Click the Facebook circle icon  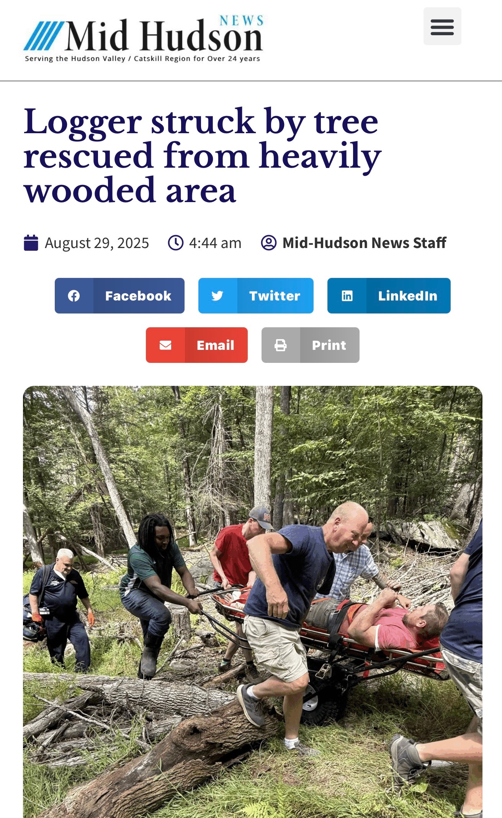[x=74, y=296]
